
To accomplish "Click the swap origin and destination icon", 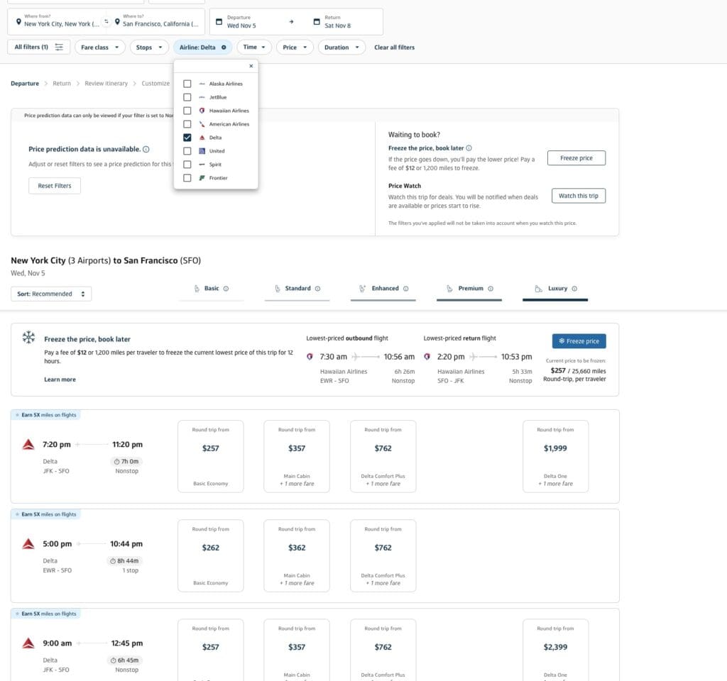I will pyautogui.click(x=106, y=21).
